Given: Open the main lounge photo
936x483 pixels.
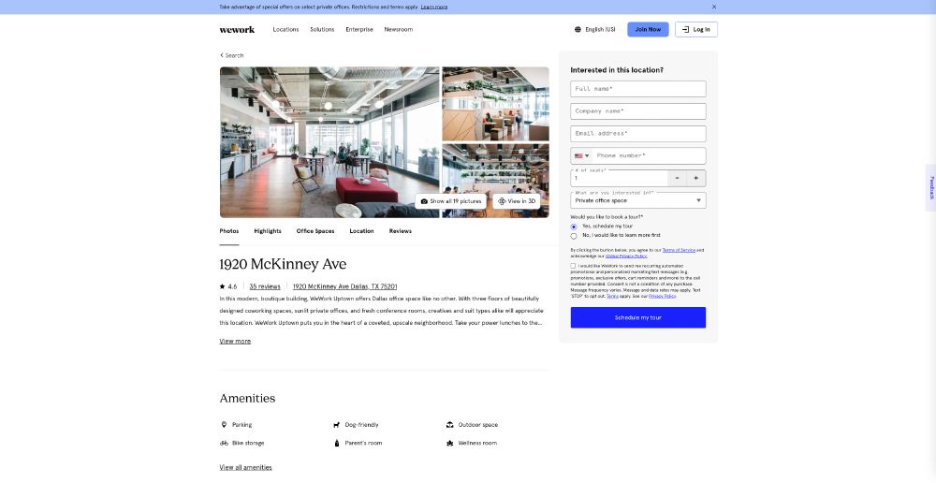Looking at the screenshot, I should tap(329, 142).
